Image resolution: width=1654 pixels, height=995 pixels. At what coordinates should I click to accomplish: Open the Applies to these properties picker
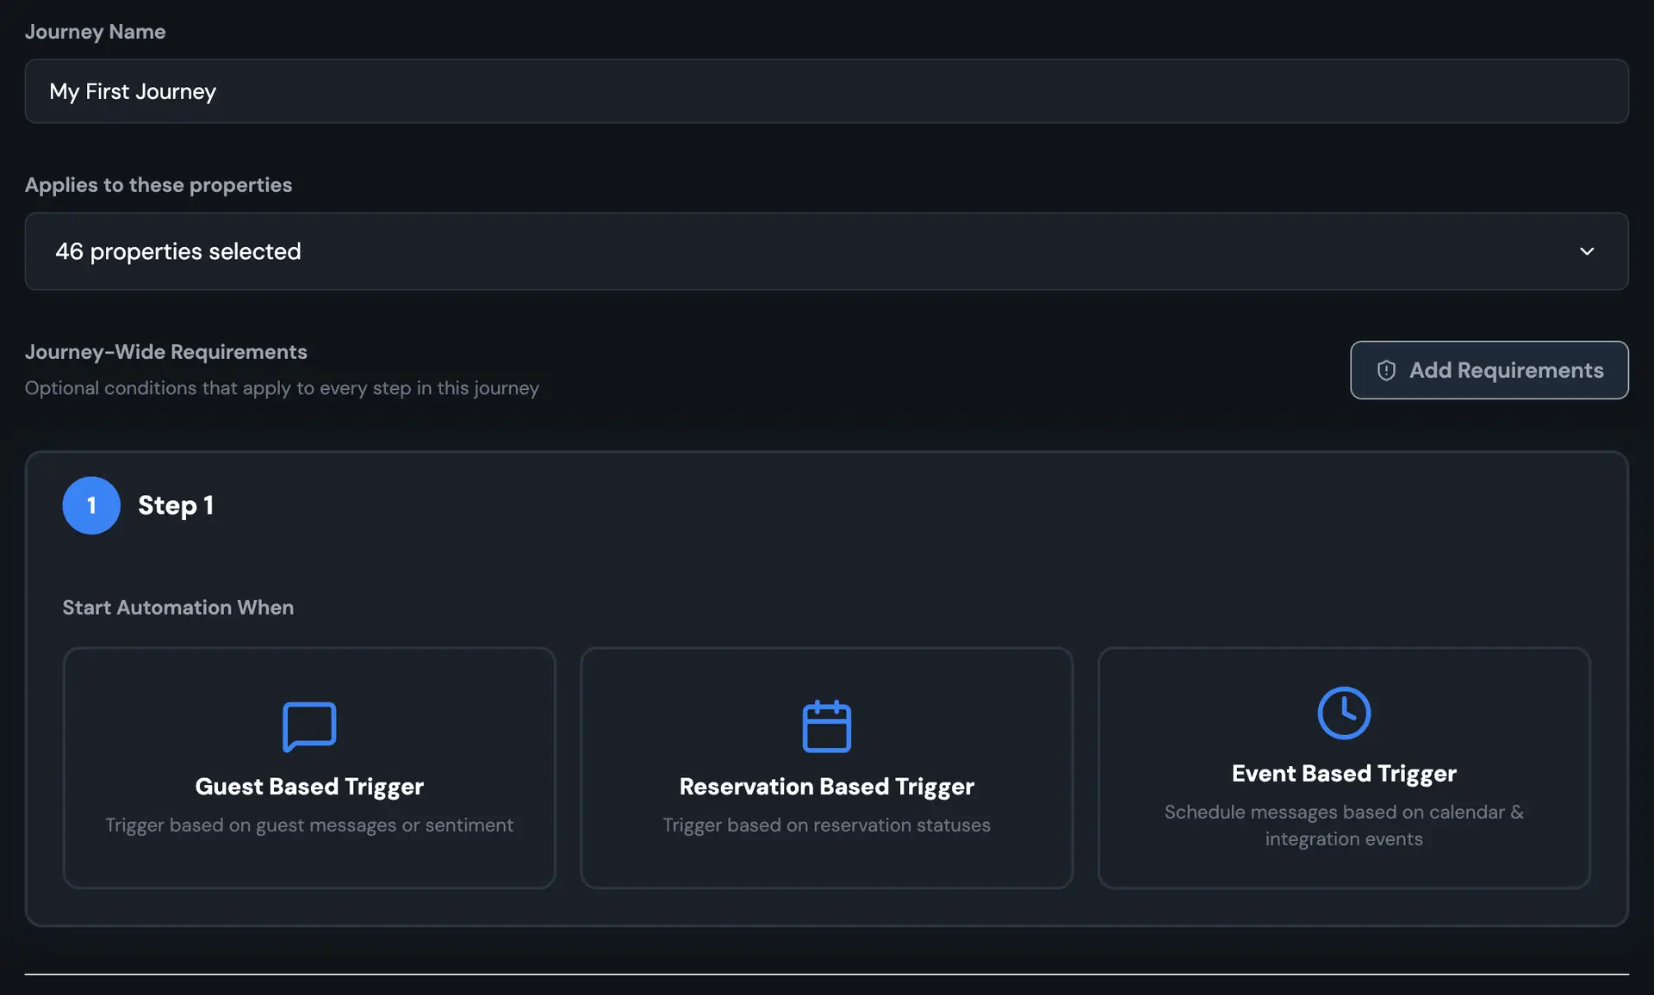pyautogui.click(x=827, y=251)
